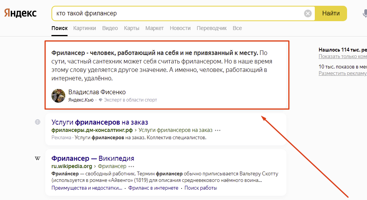Activate voice search microphone icon
The width and height of the screenshot is (367, 200).
pos(365,13)
